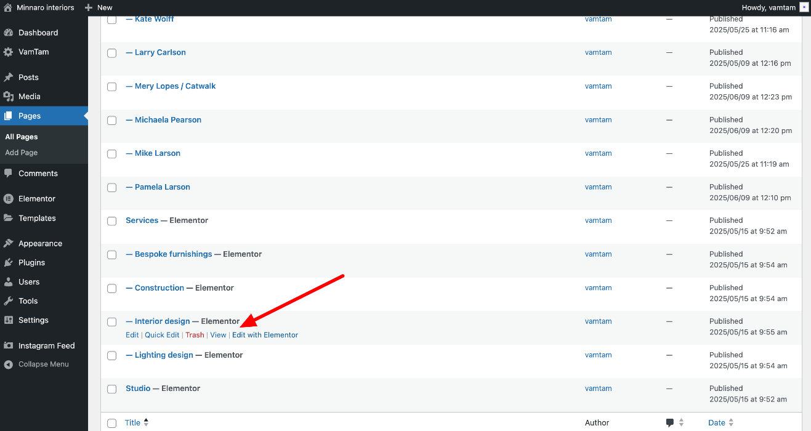Click the Plugins plug icon
The width and height of the screenshot is (811, 431).
(8, 262)
